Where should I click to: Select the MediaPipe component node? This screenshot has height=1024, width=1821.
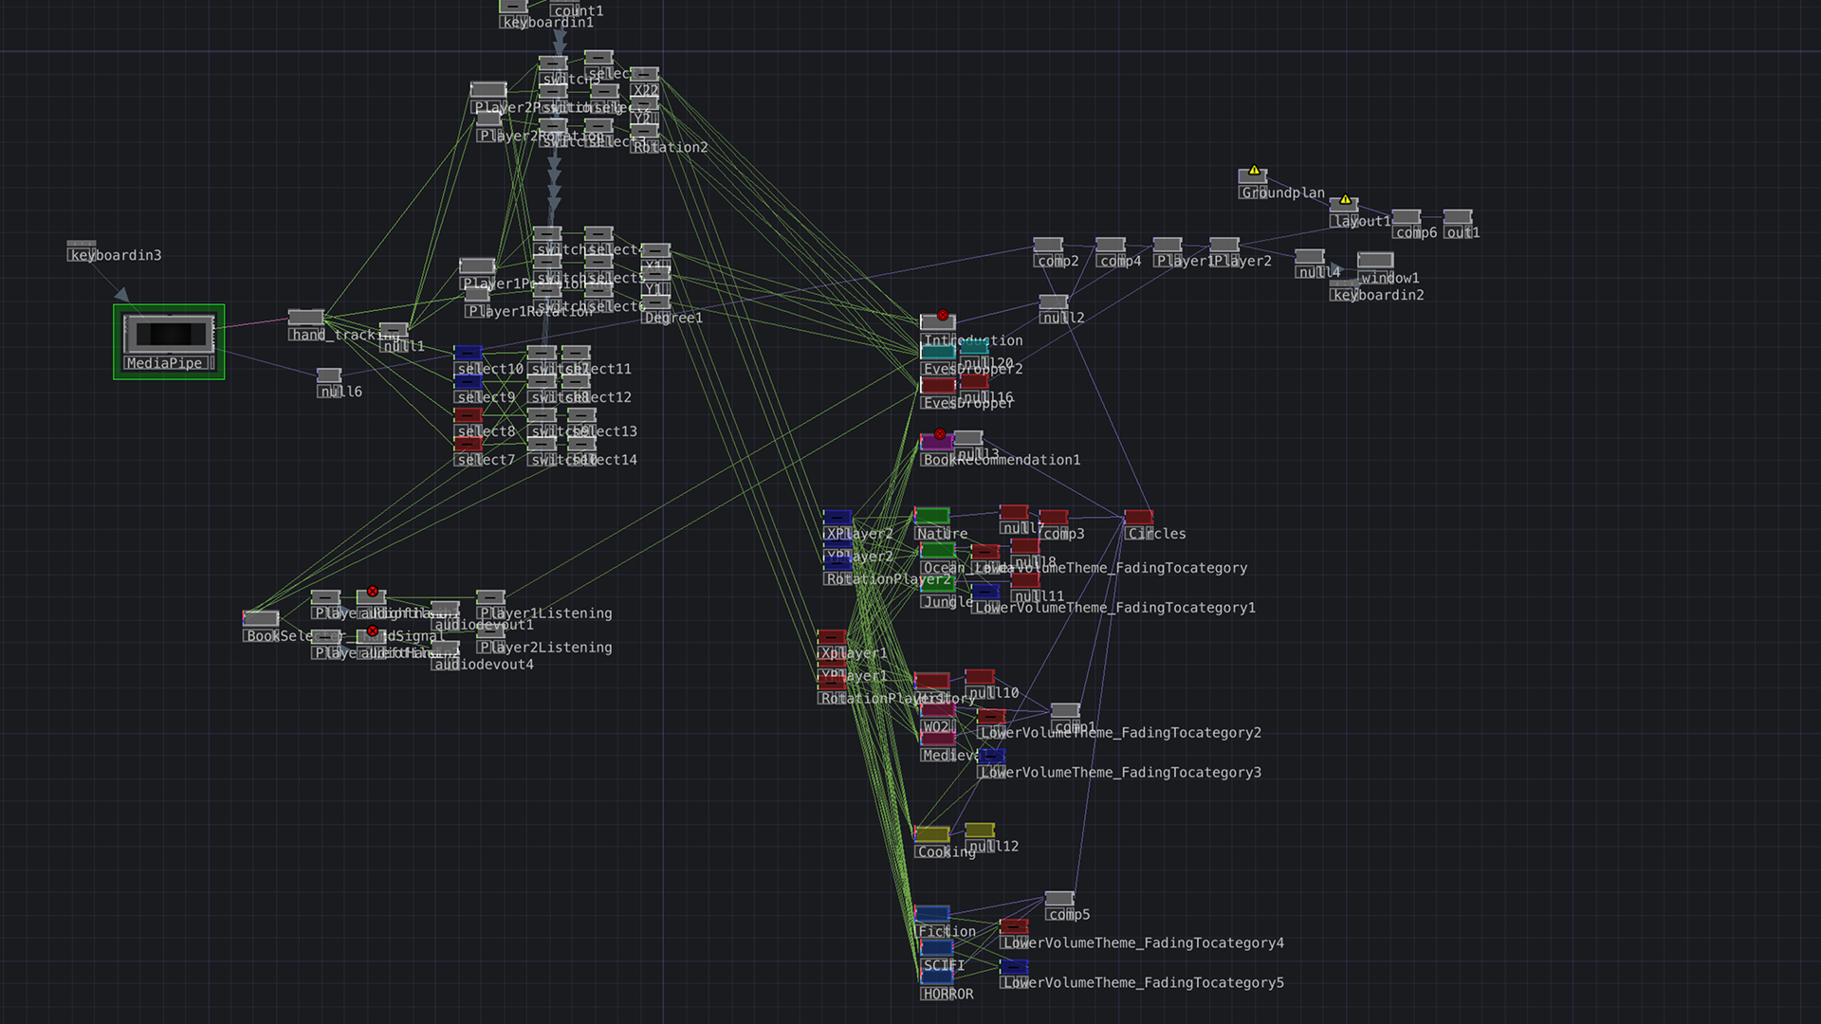169,336
